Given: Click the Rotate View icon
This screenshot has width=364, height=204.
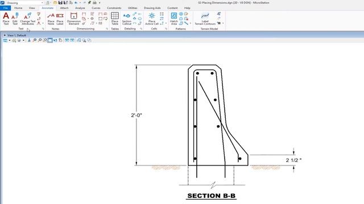Looking at the screenshot, I should (x=55, y=40).
